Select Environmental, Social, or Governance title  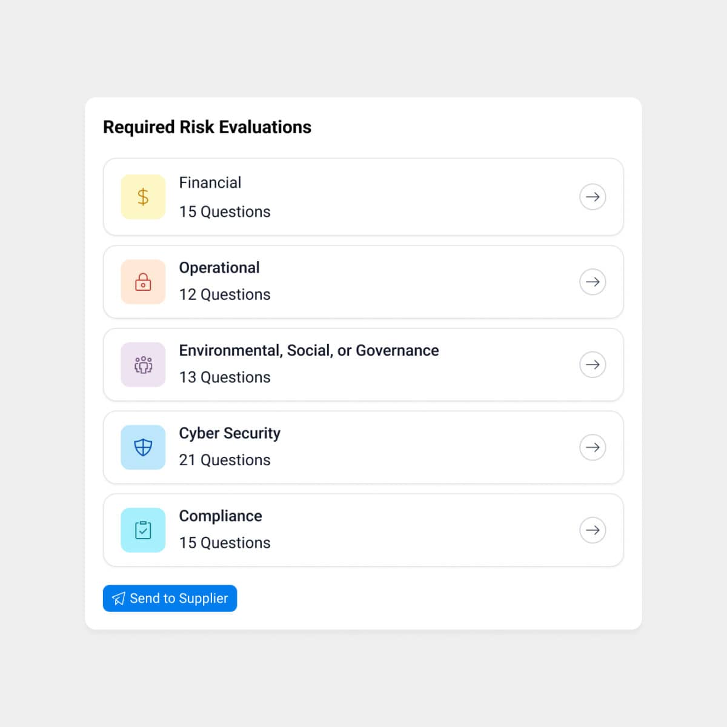(x=309, y=351)
